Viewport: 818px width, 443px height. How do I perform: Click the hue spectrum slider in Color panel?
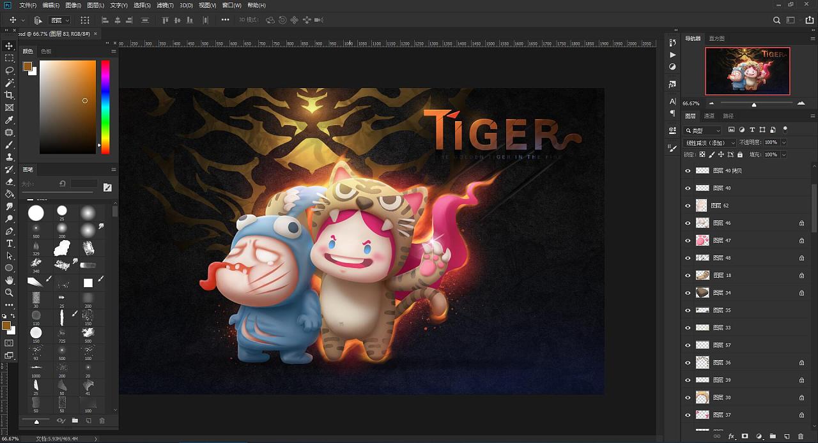pyautogui.click(x=105, y=107)
